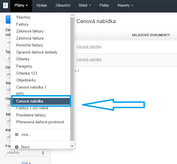Image resolution: width=177 pixels, height=164 pixels.
Task: Expand the Reporty menu
Action: click(x=125, y=5)
